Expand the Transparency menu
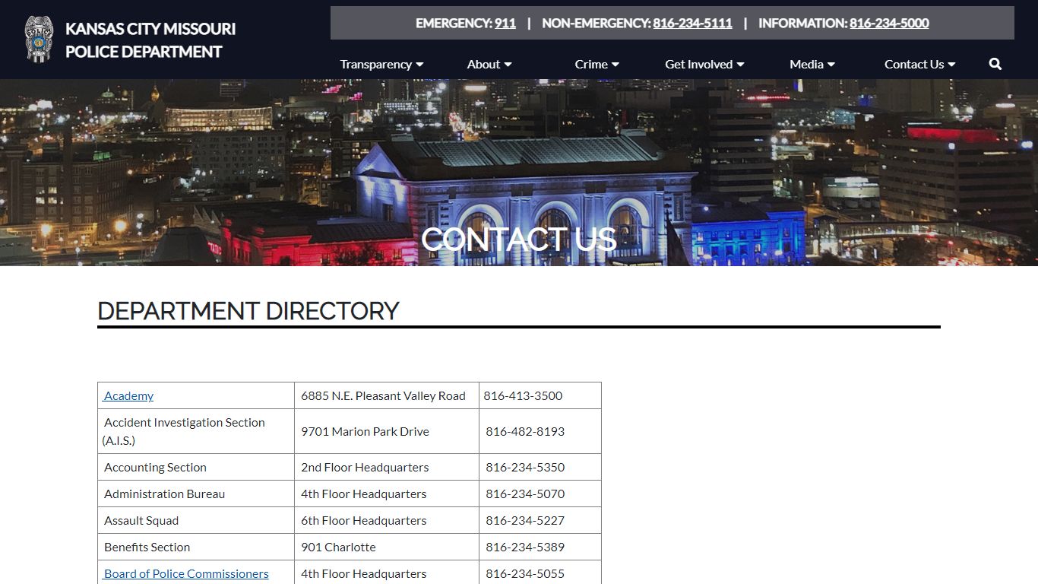The width and height of the screenshot is (1038, 584). pyautogui.click(x=381, y=65)
